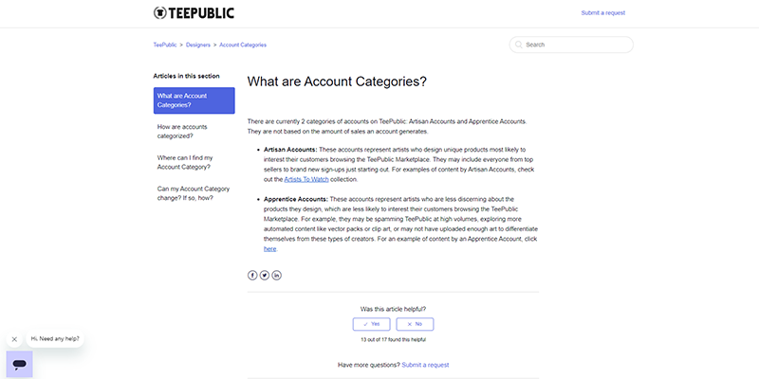
Task: Open "Can my Account Category change?" article
Action: click(194, 193)
